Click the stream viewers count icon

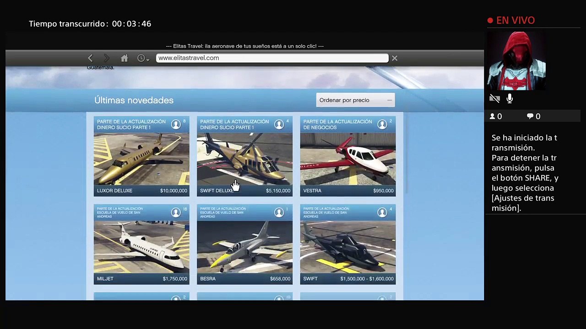[493, 117]
